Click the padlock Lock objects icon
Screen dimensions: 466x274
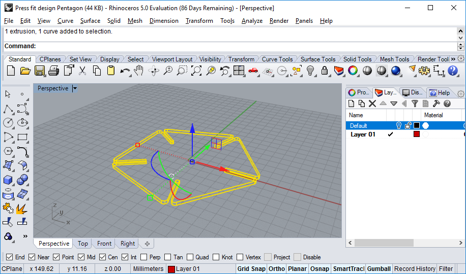click(325, 71)
